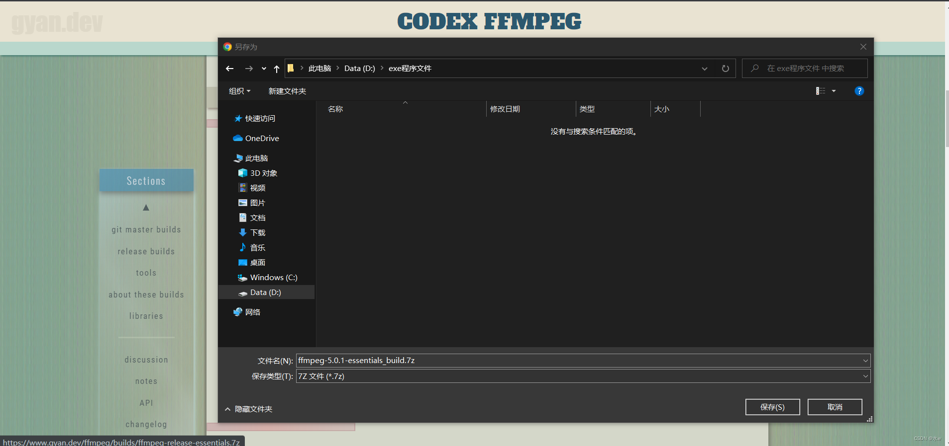
Task: Click the 桌面 desktop icon
Action: coord(243,262)
